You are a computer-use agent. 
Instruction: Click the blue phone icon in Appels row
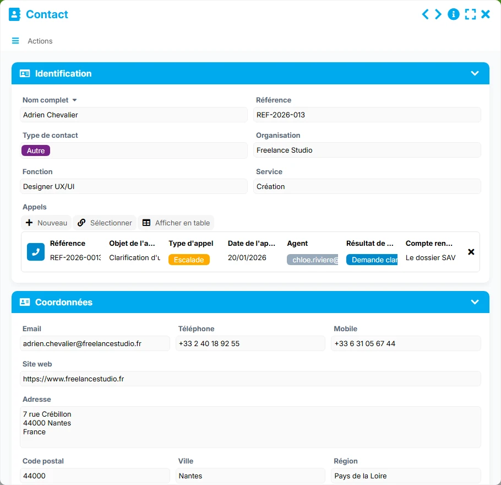[x=36, y=252]
